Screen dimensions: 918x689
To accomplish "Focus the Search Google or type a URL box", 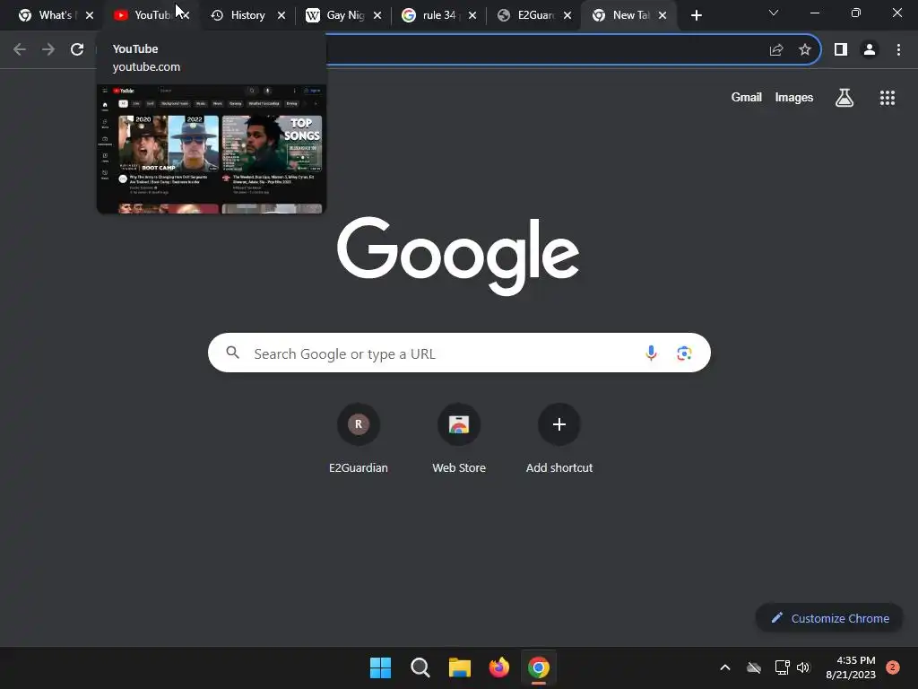I will pos(459,353).
